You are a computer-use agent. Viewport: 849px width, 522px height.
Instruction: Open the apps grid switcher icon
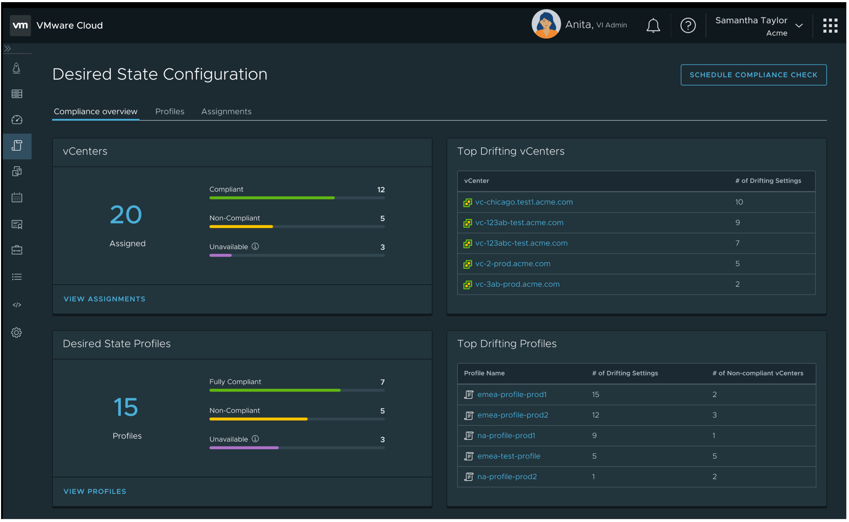pyautogui.click(x=830, y=26)
